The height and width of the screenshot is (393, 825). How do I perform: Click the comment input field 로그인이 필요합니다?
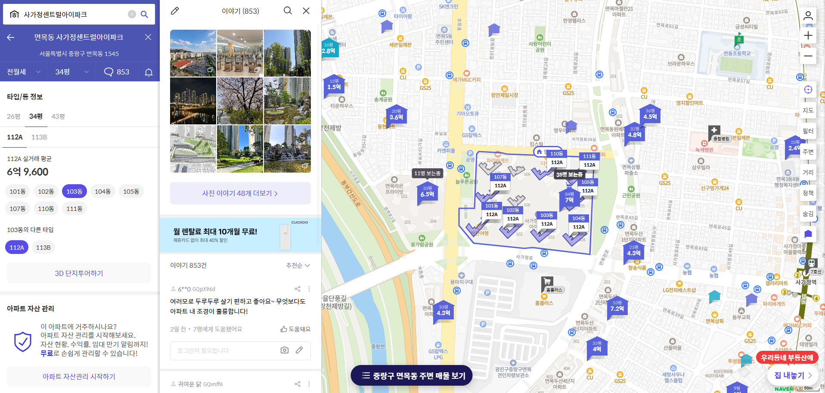pos(240,350)
